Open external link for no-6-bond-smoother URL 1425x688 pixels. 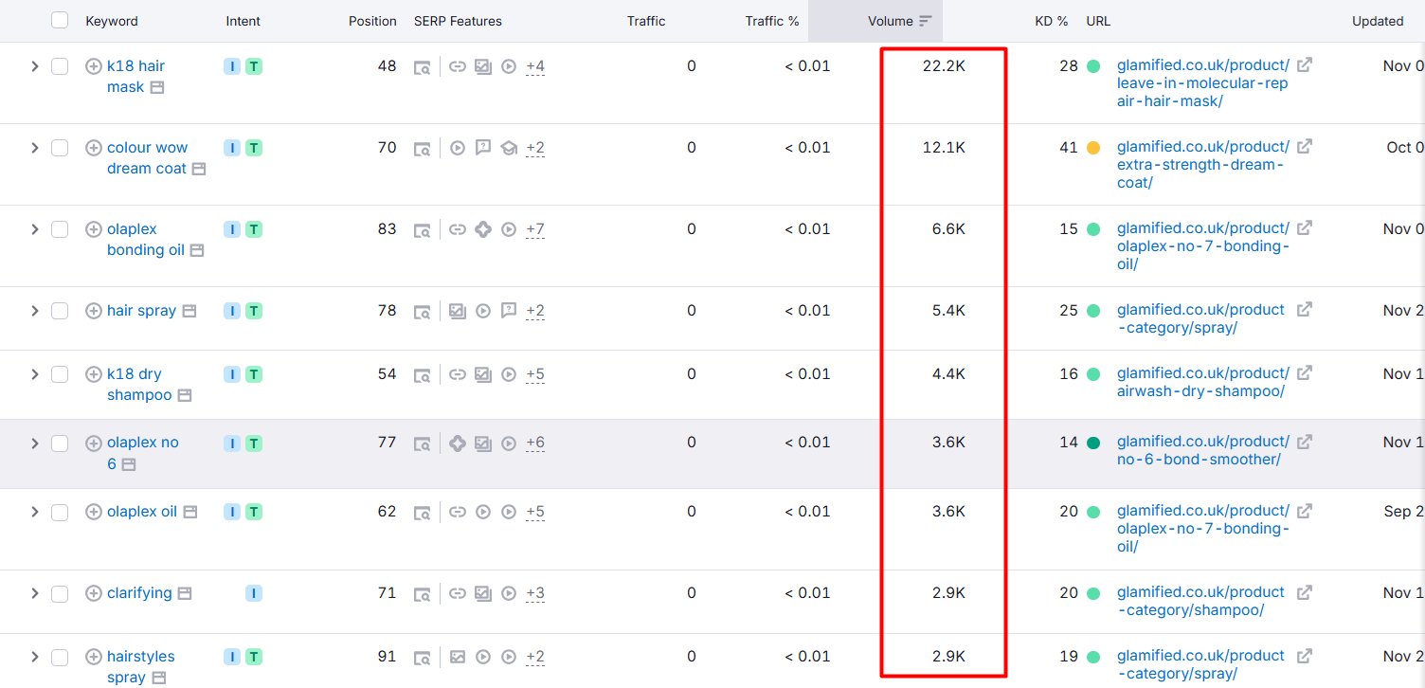[1305, 442]
